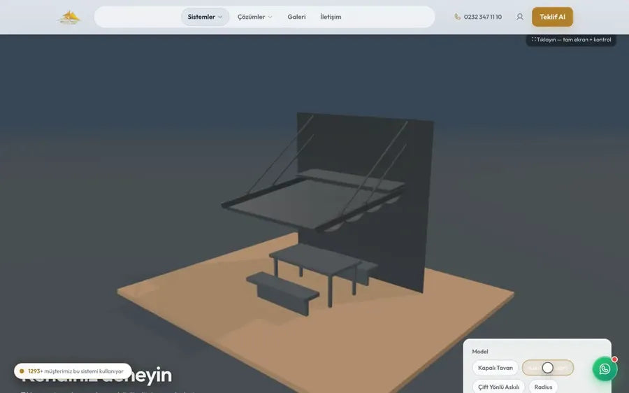Open the Çözümler menu
The image size is (629, 393).
tap(254, 17)
